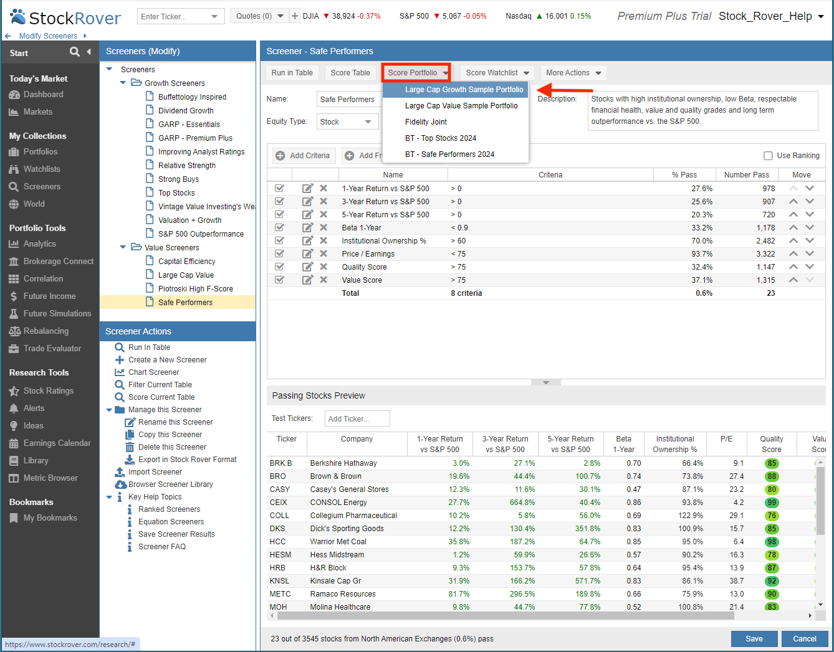Open the Ideas lightbulb icon
This screenshot has height=652, width=834.
click(14, 426)
